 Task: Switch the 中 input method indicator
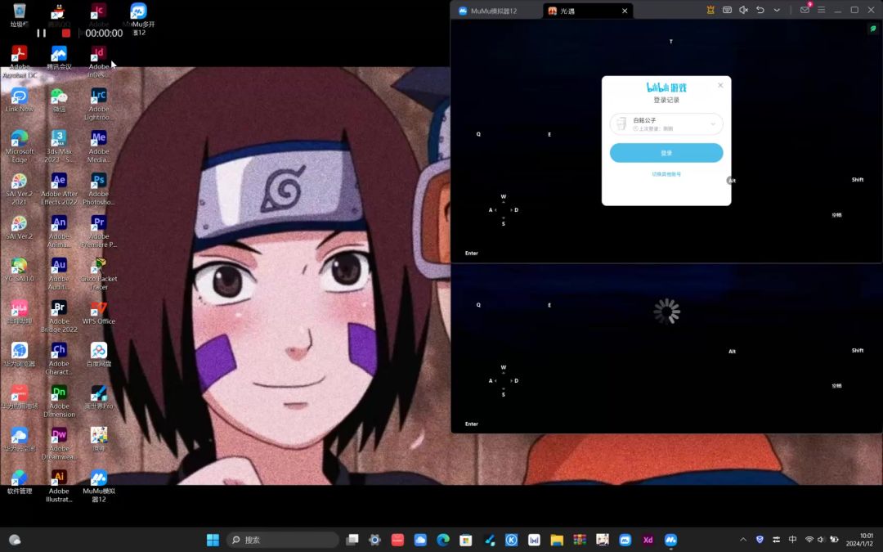pyautogui.click(x=793, y=540)
